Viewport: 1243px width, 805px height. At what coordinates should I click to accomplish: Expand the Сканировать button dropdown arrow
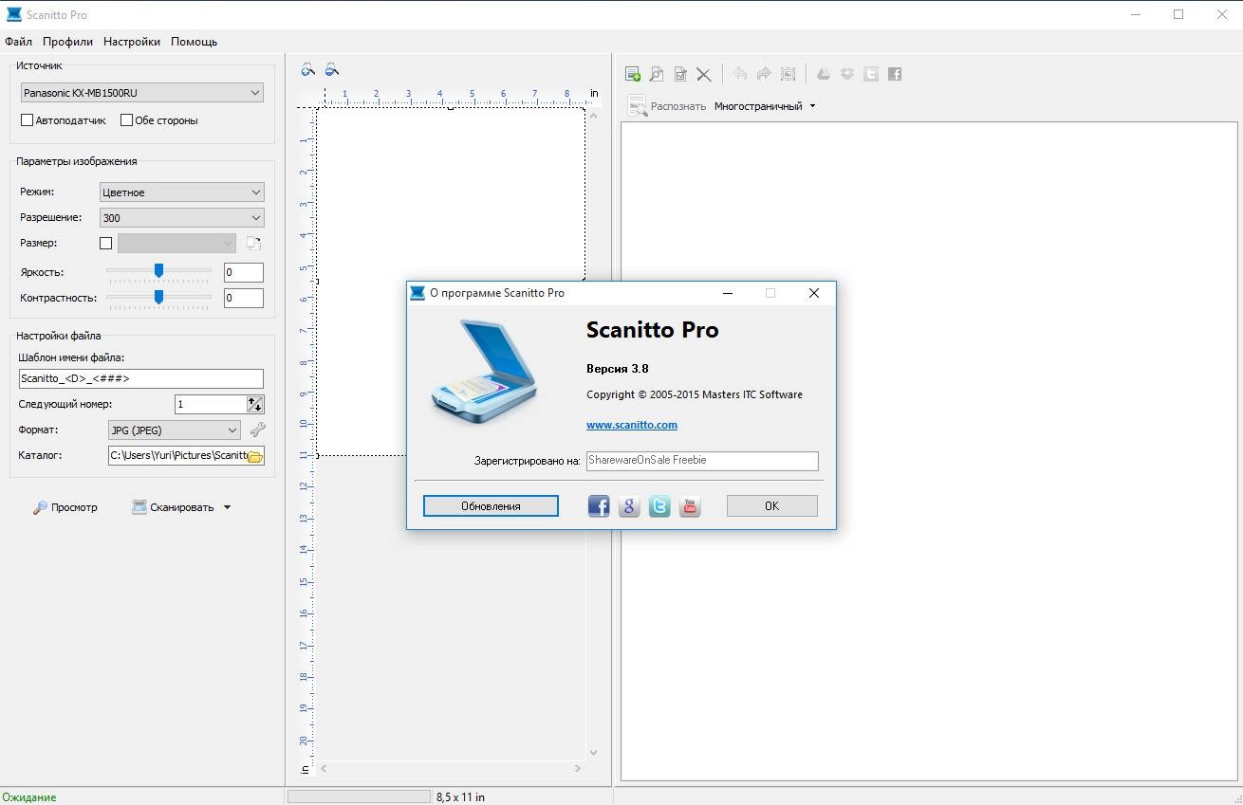point(227,507)
